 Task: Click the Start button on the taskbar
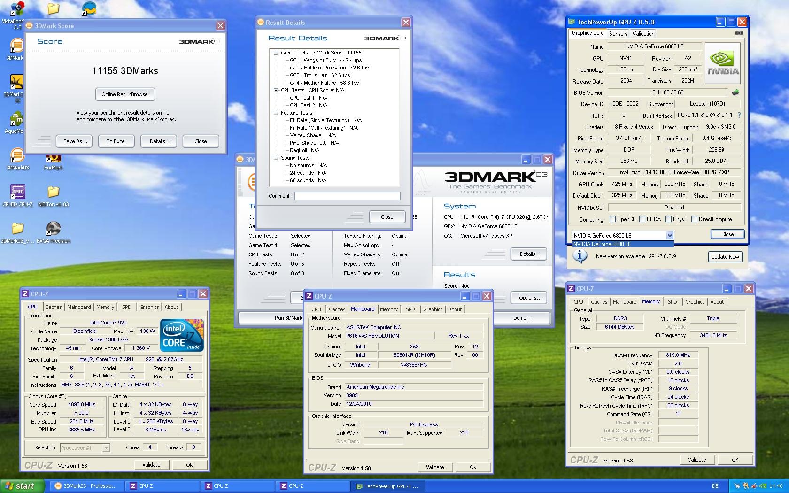pyautogui.click(x=22, y=486)
